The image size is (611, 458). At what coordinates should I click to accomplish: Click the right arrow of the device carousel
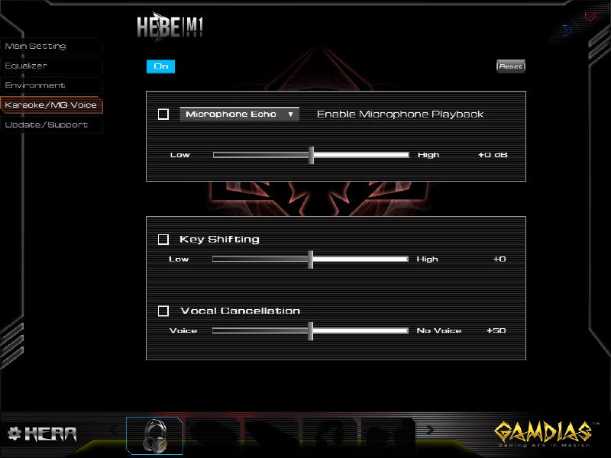tap(429, 430)
